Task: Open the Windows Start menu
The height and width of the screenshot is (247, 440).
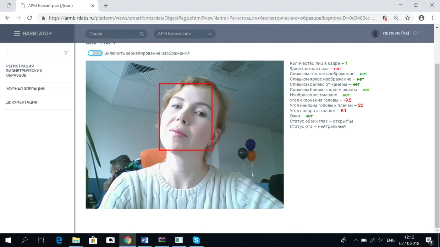Action: tap(8, 240)
